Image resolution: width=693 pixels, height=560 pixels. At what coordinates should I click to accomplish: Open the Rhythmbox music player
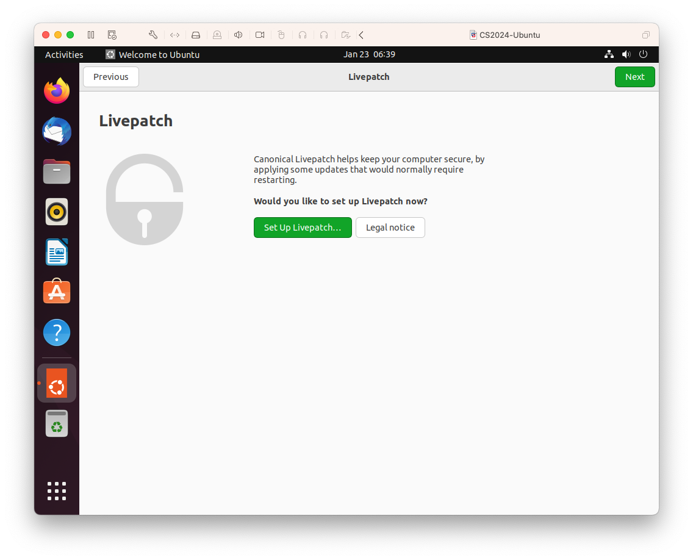[57, 212]
